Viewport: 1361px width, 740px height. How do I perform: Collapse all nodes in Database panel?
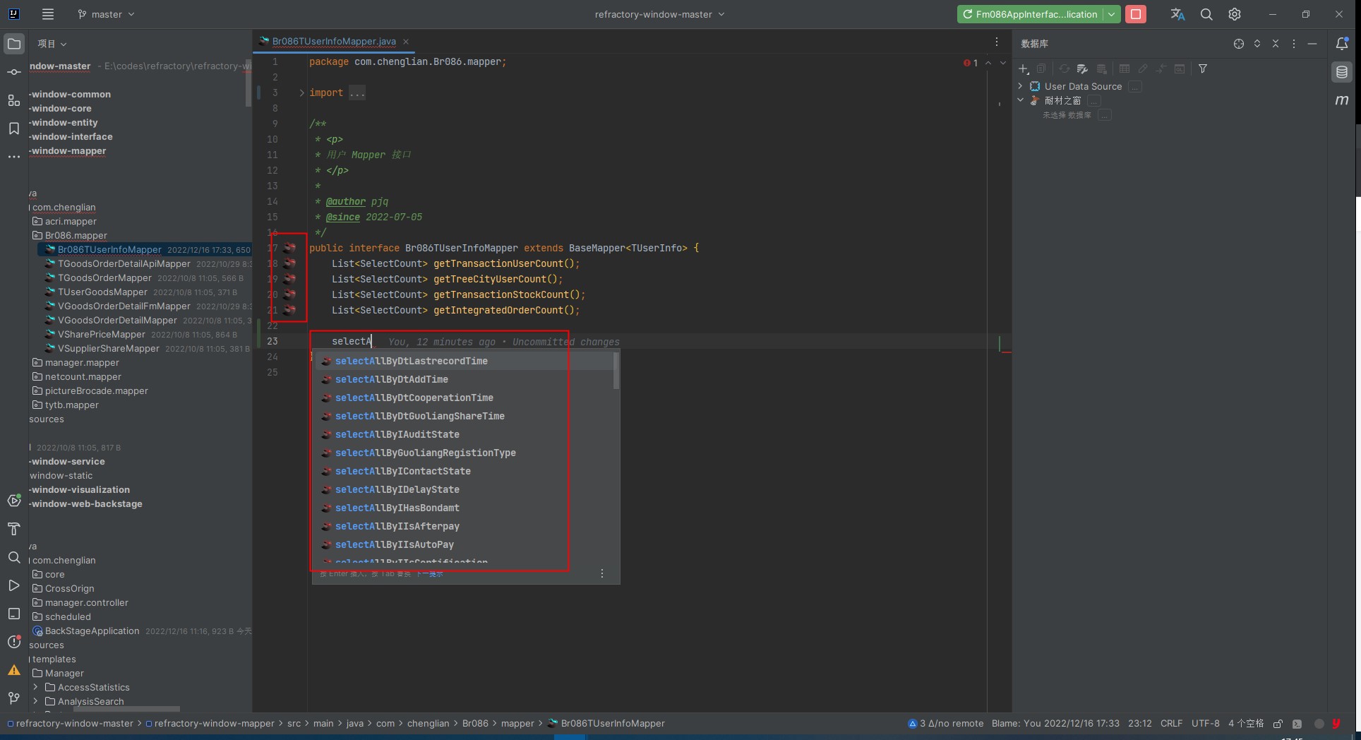point(1276,44)
